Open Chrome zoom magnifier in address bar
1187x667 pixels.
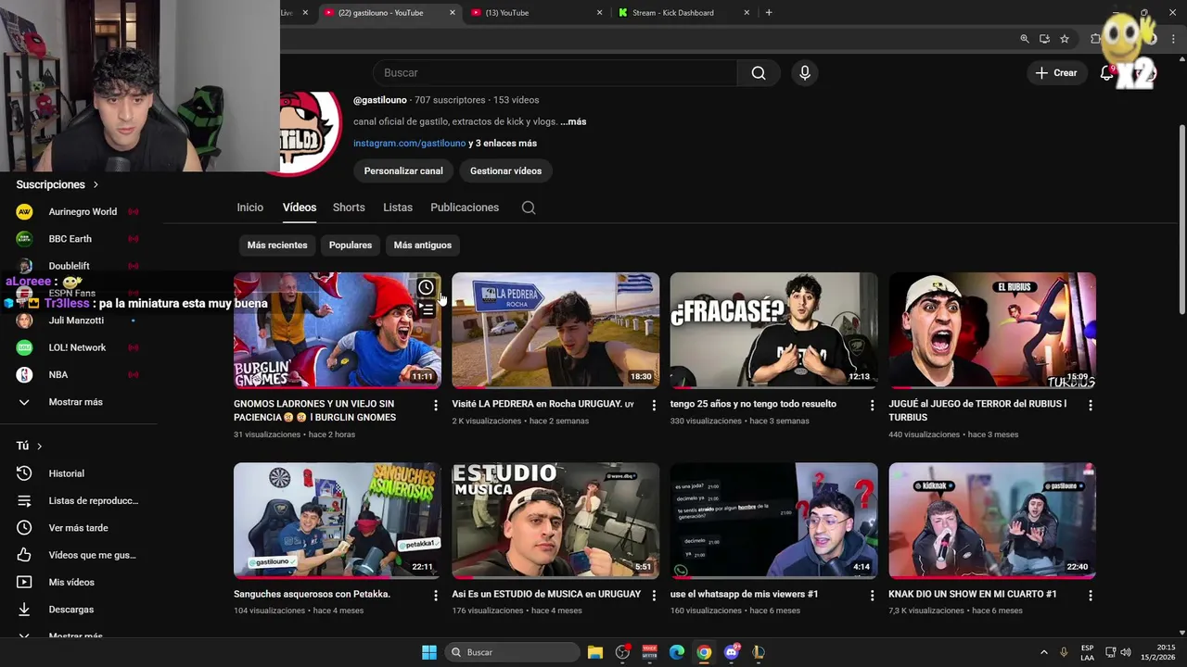coord(1024,39)
